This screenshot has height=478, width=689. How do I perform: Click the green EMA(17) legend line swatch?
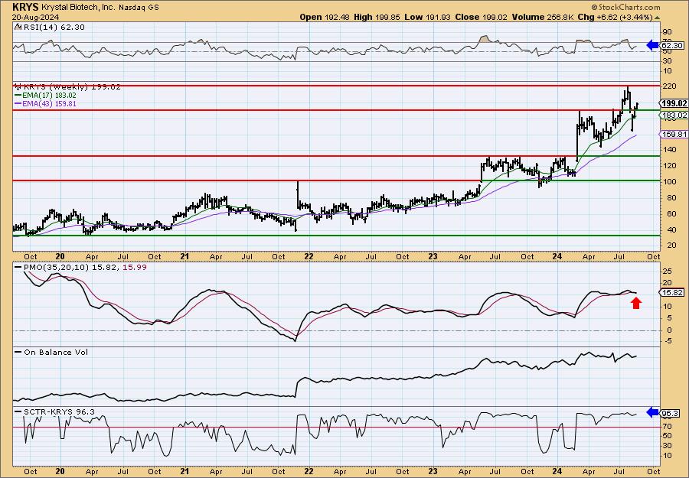pos(18,96)
